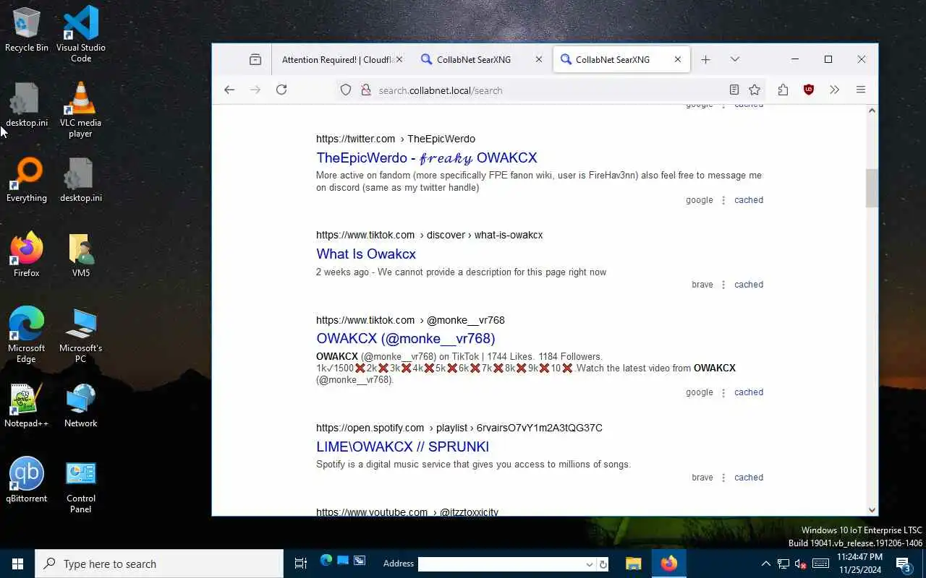Viewport: 926px width, 578px height.
Task: Open options dots on LIME\OWAKCX SPRUNKI result
Action: pyautogui.click(x=723, y=478)
